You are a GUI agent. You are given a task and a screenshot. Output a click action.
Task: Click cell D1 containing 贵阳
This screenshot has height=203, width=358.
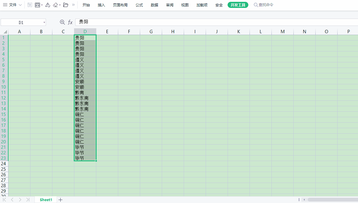[x=85, y=38]
